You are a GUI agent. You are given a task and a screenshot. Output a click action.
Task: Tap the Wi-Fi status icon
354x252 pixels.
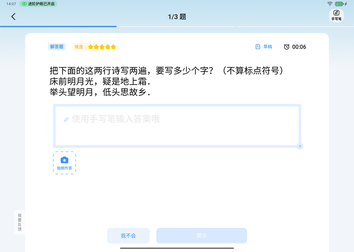click(330, 4)
